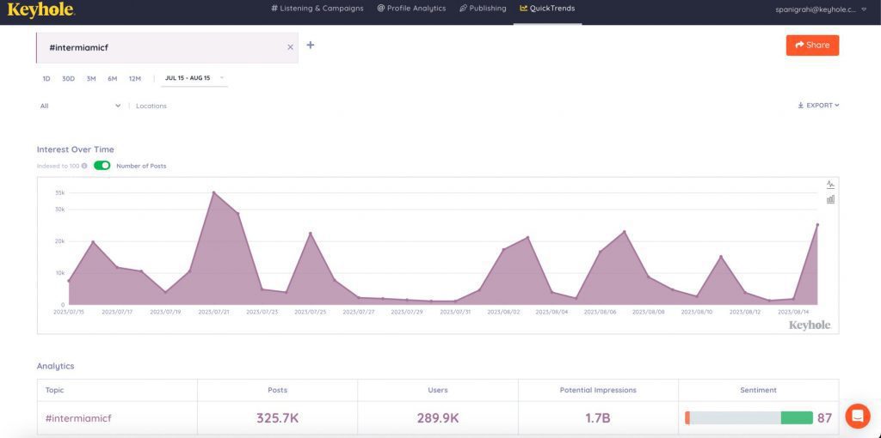Select the 30D time range
The height and width of the screenshot is (438, 881).
[69, 78]
